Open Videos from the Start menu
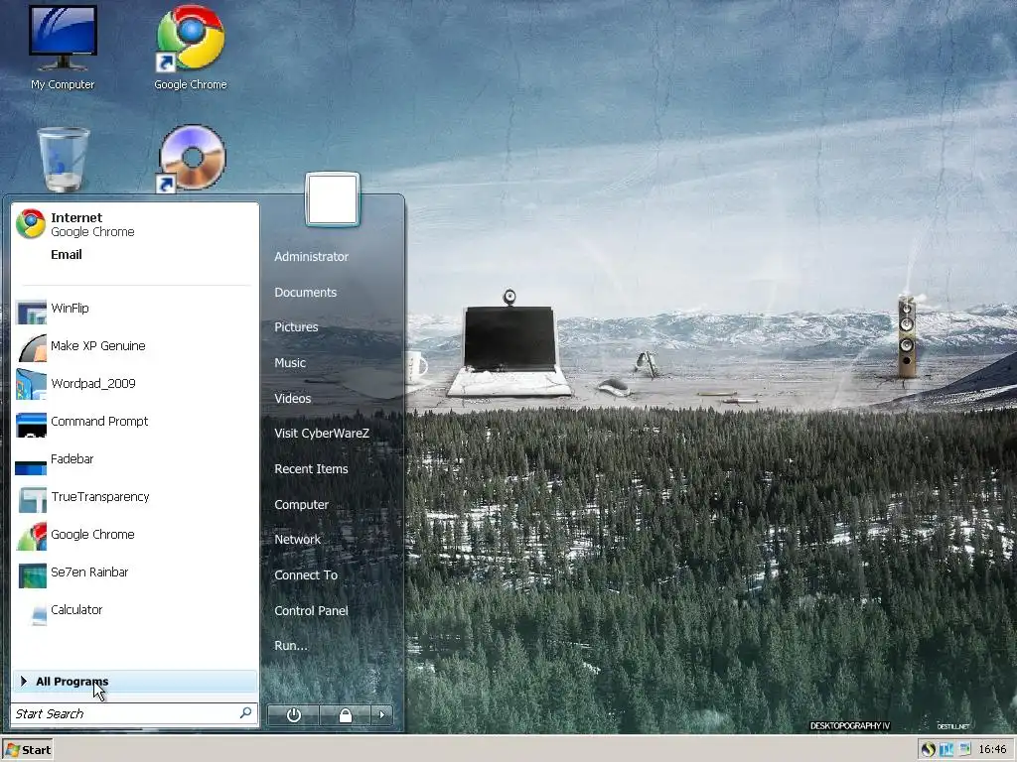Viewport: 1017px width, 762px height. tap(293, 399)
